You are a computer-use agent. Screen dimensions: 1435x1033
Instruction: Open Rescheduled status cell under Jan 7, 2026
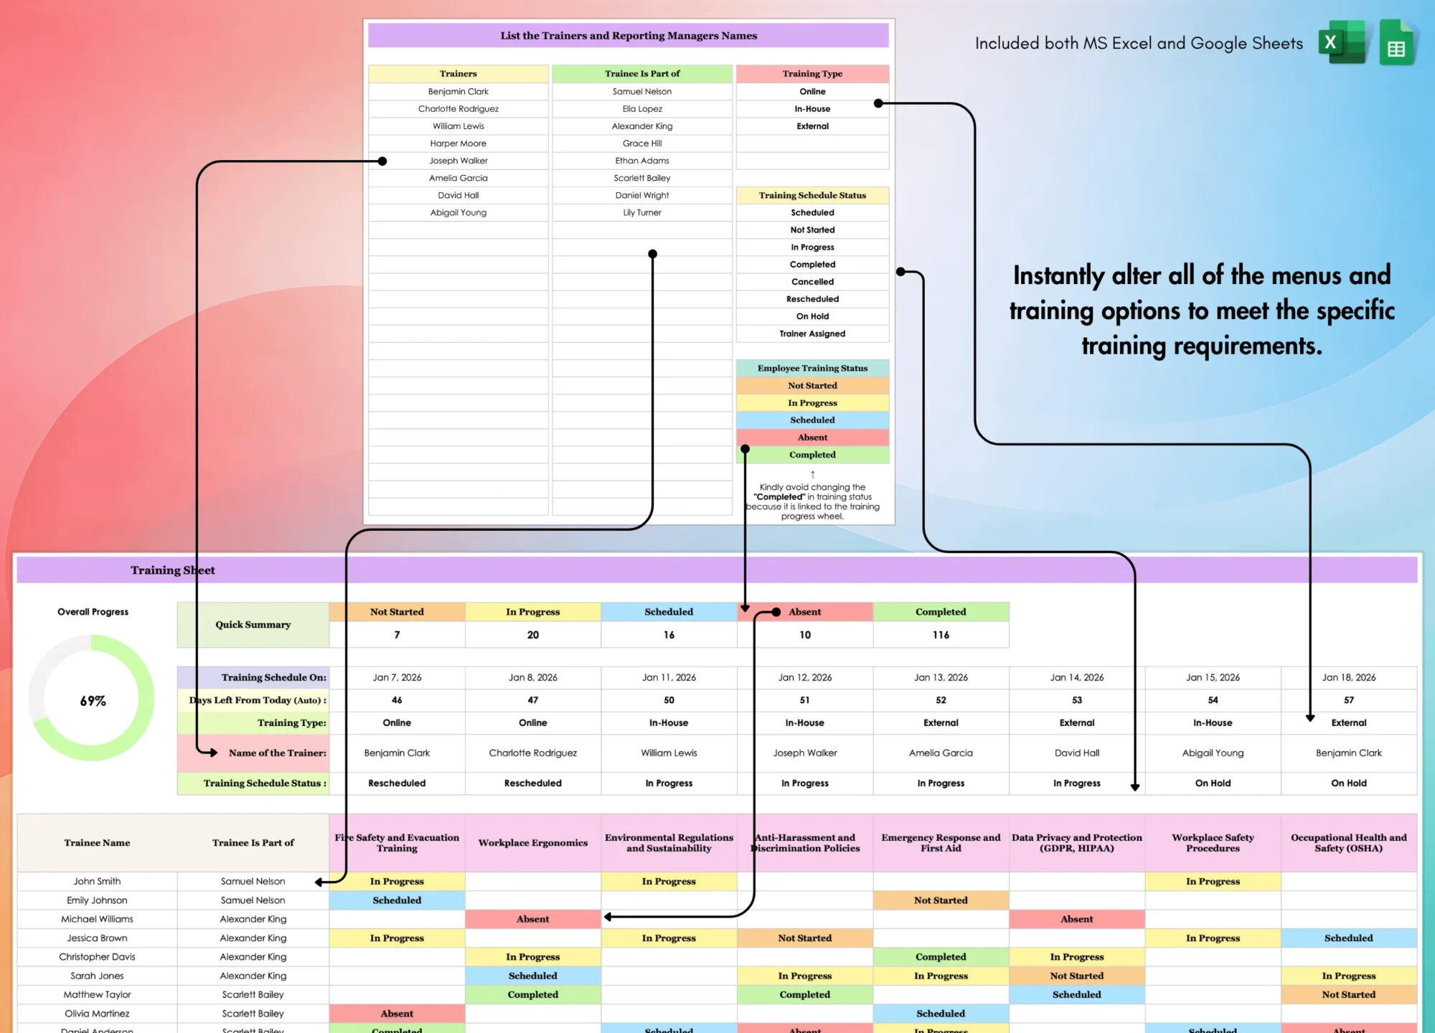tap(397, 783)
